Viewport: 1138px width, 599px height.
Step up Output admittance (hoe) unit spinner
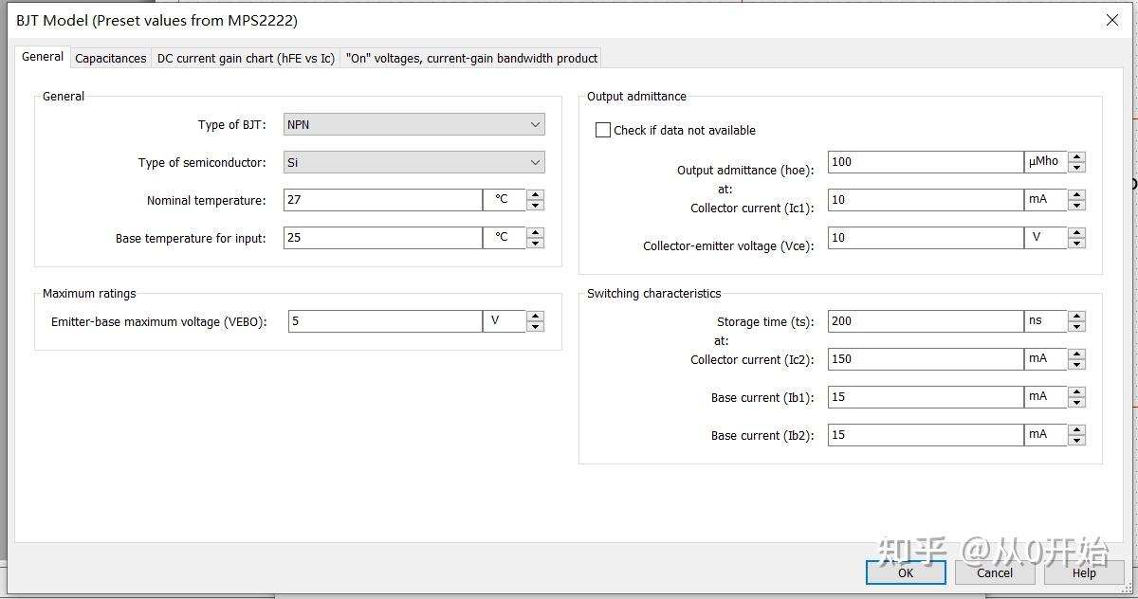coord(1076,157)
